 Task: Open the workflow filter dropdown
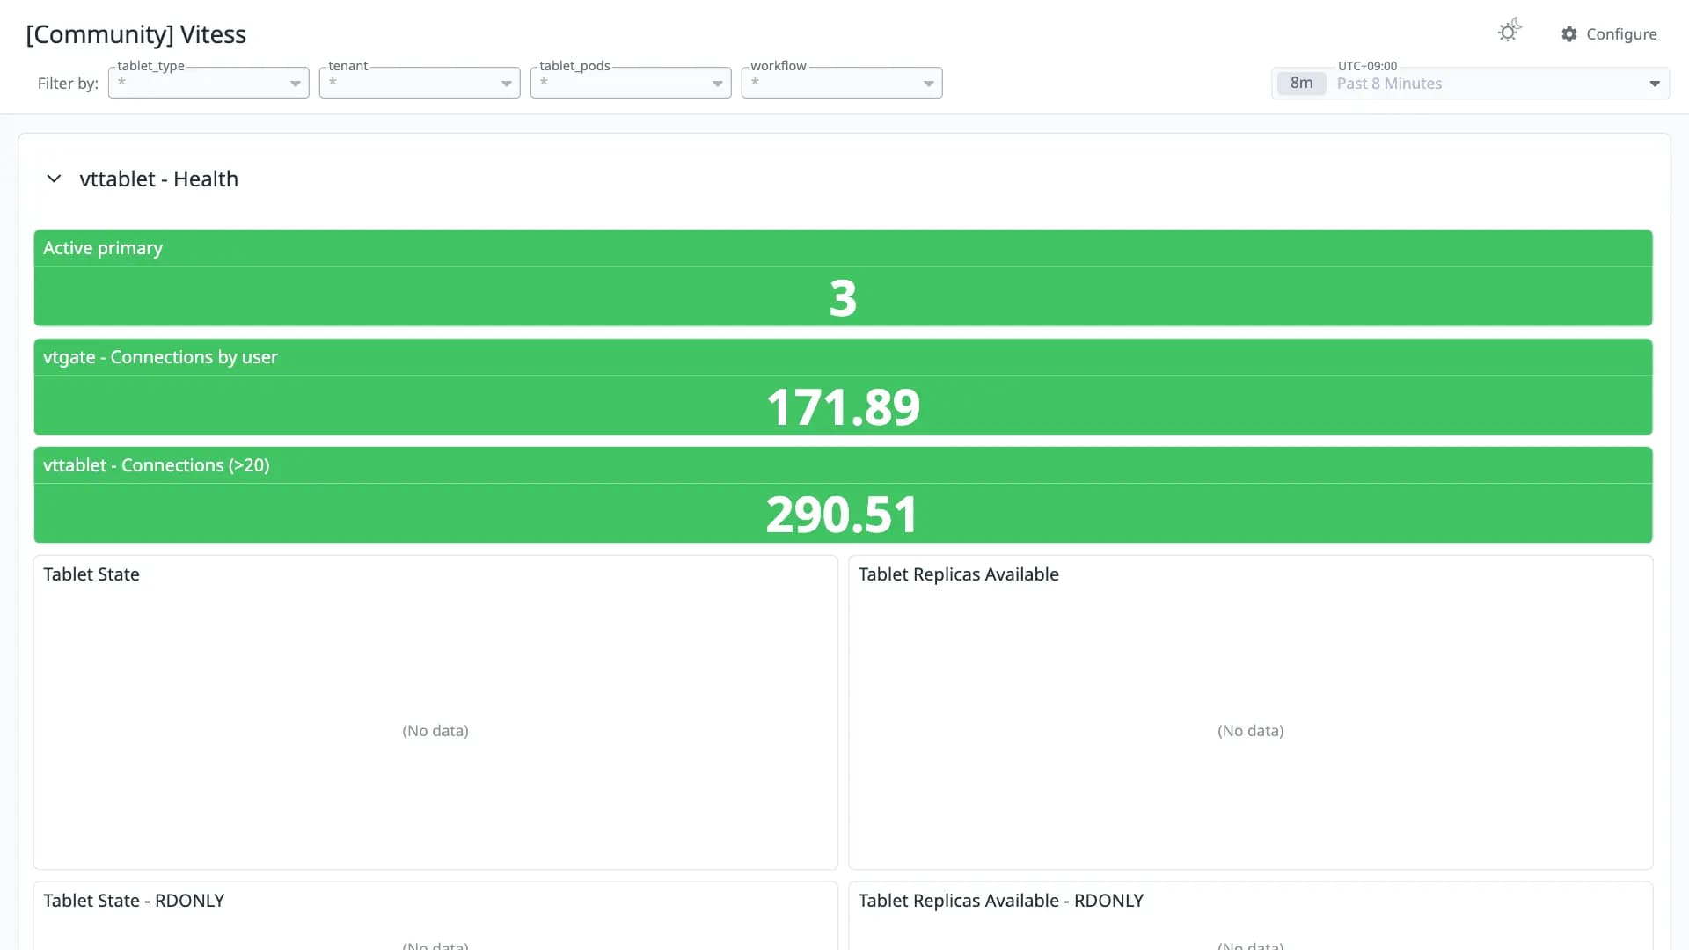842,83
